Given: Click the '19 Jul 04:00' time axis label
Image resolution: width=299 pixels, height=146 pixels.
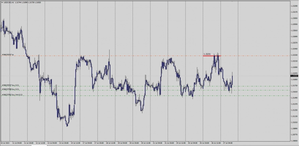Looking at the screenshot, I should tap(122, 143).
